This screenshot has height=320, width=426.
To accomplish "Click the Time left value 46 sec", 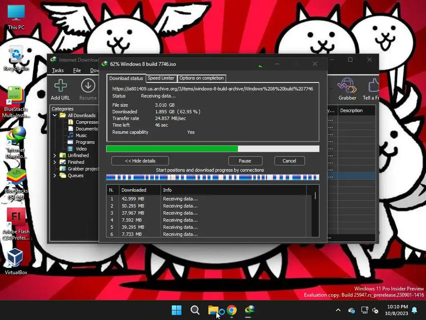I will (161, 125).
